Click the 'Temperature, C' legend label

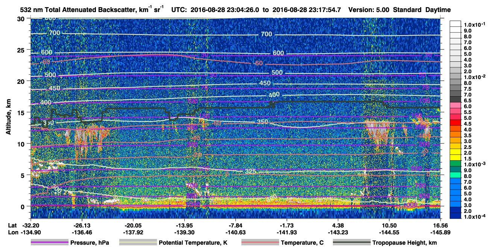302,243
